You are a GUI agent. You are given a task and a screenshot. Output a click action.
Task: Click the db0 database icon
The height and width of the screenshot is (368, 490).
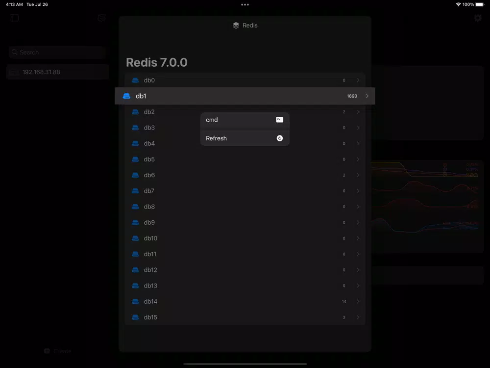click(135, 80)
